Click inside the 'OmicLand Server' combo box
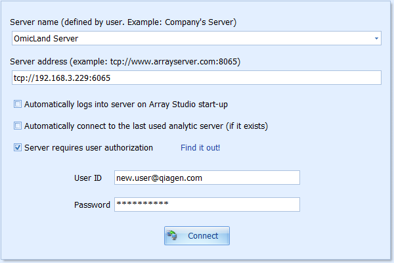The image size is (394, 263). click(x=196, y=38)
